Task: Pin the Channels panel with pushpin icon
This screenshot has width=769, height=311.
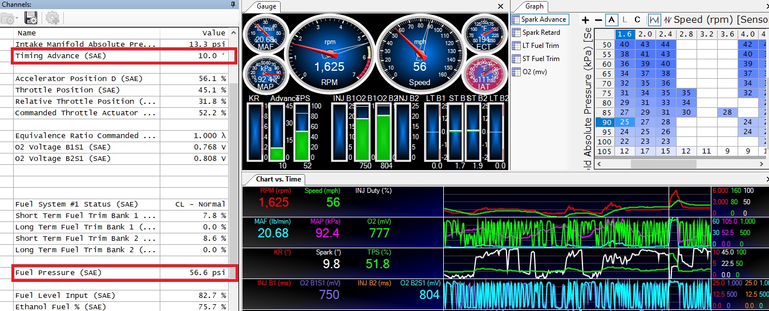Action: click(x=233, y=4)
